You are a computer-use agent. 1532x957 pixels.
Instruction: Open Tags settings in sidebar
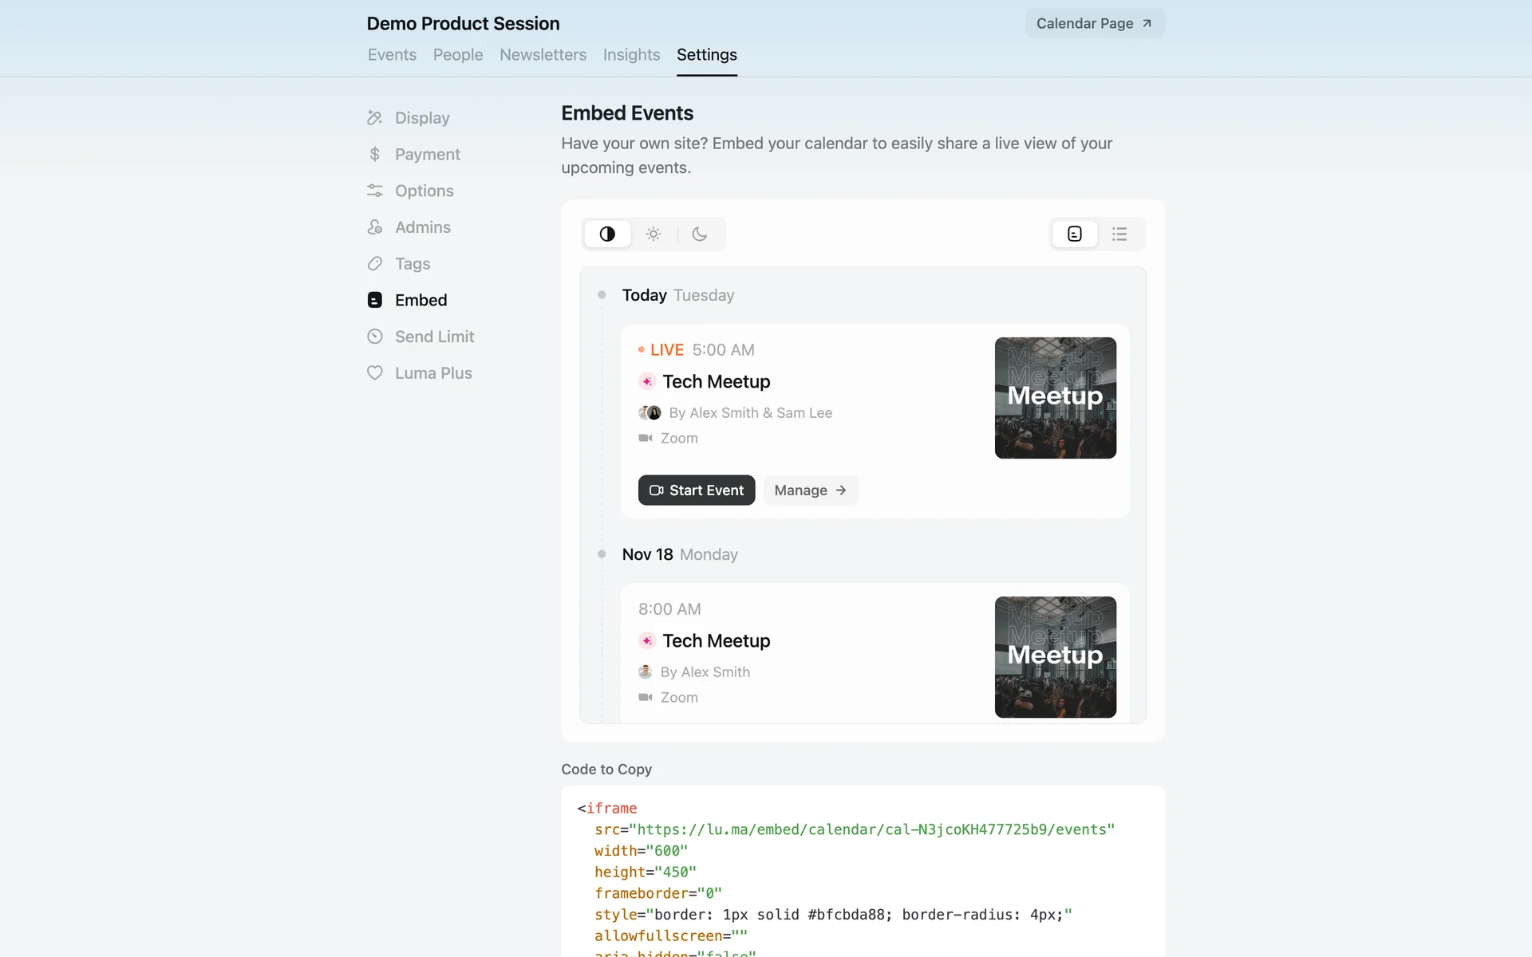[412, 264]
